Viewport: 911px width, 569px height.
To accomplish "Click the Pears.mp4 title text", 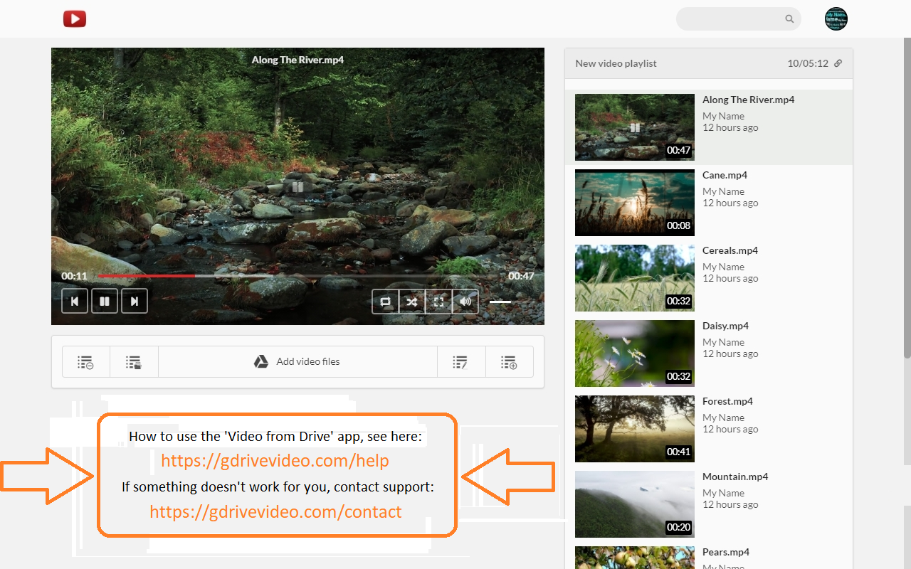I will pos(726,552).
